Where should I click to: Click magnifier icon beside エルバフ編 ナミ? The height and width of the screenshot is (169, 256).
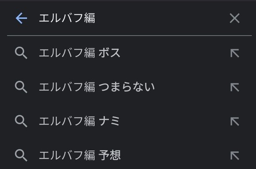click(21, 121)
